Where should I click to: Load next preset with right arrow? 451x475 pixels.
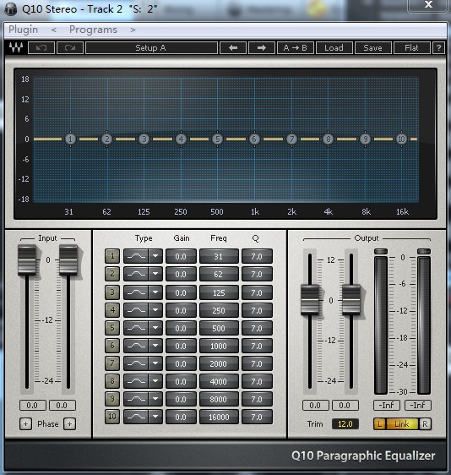(262, 48)
